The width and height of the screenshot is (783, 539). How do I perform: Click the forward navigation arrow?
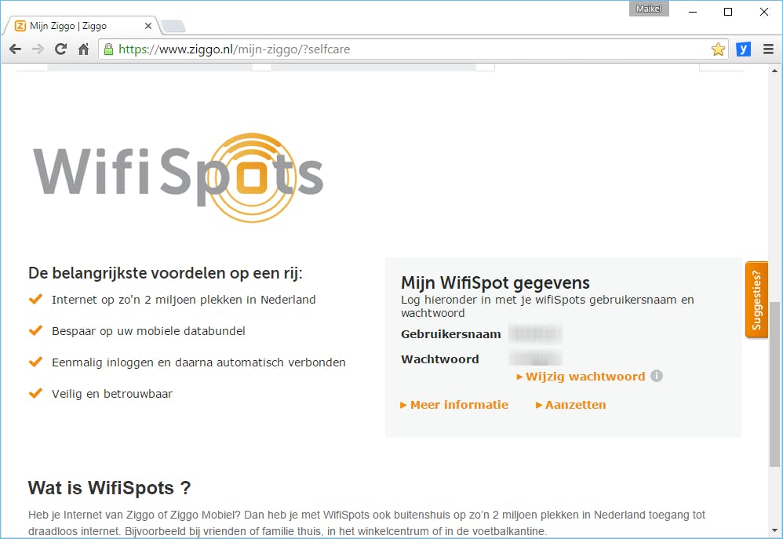(37, 49)
